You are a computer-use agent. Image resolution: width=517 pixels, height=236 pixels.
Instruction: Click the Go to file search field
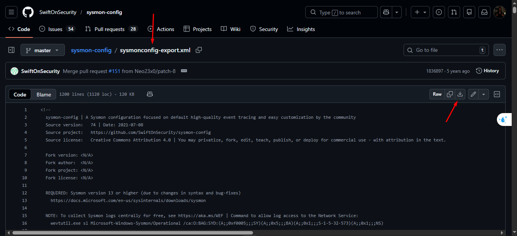(x=446, y=50)
